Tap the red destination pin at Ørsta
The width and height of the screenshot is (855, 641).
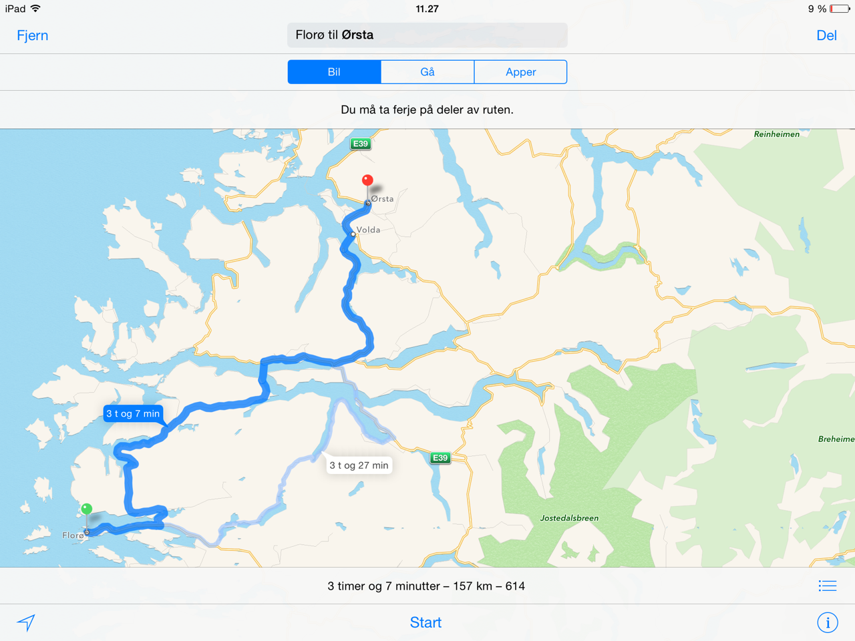click(x=367, y=181)
